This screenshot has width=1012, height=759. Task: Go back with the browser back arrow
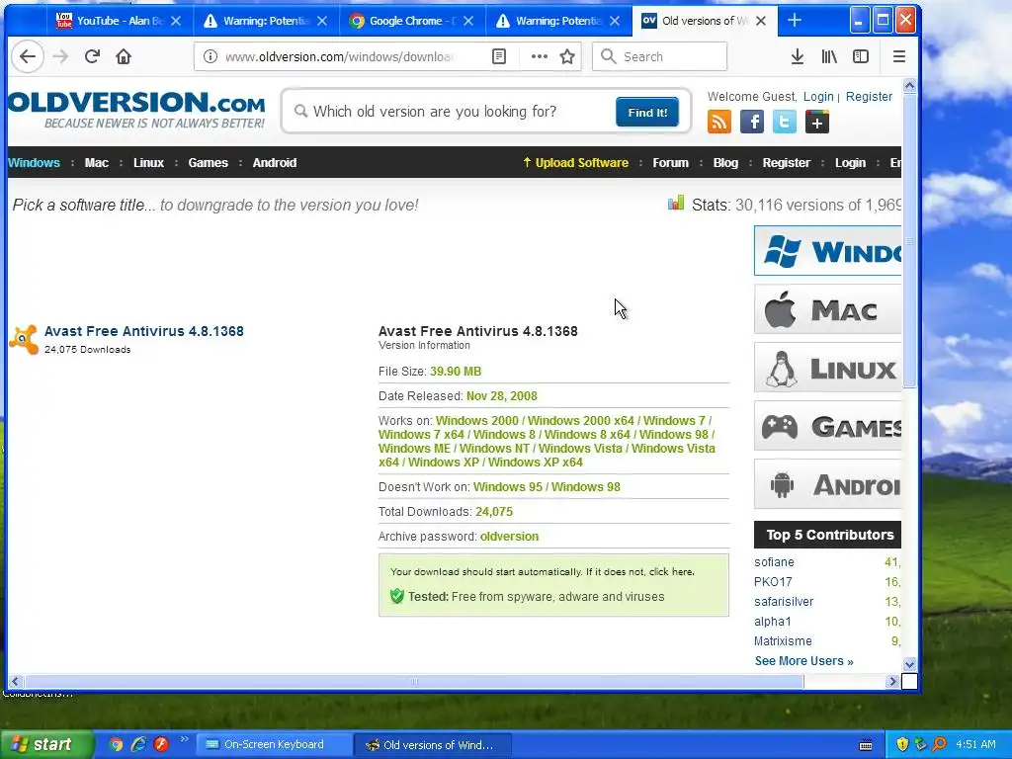coord(27,56)
